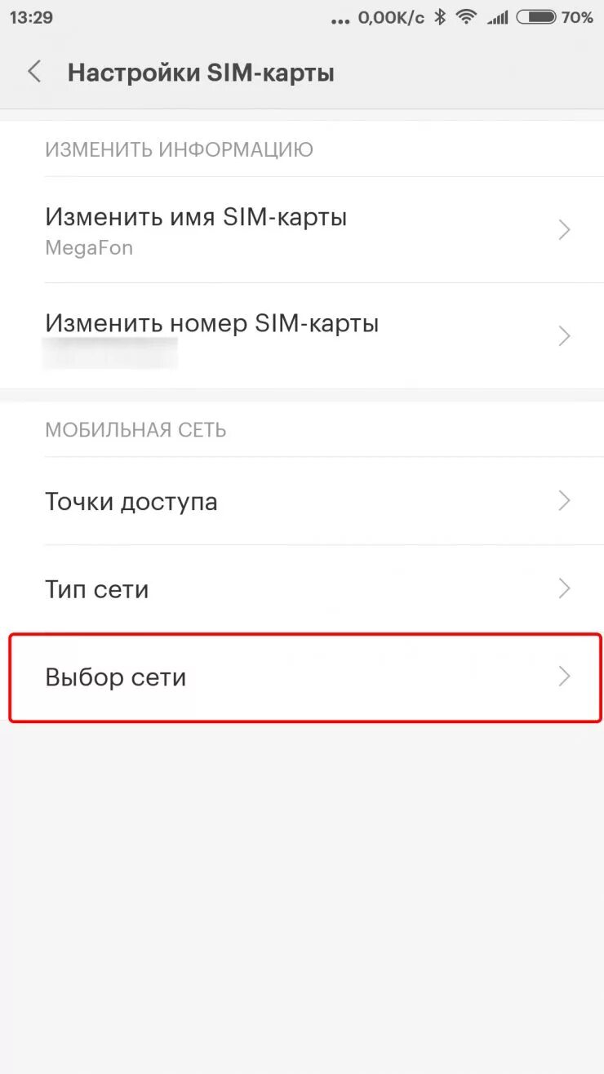This screenshot has height=1074, width=604.
Task: Tap the battery icon in status bar
Action: coord(536,17)
